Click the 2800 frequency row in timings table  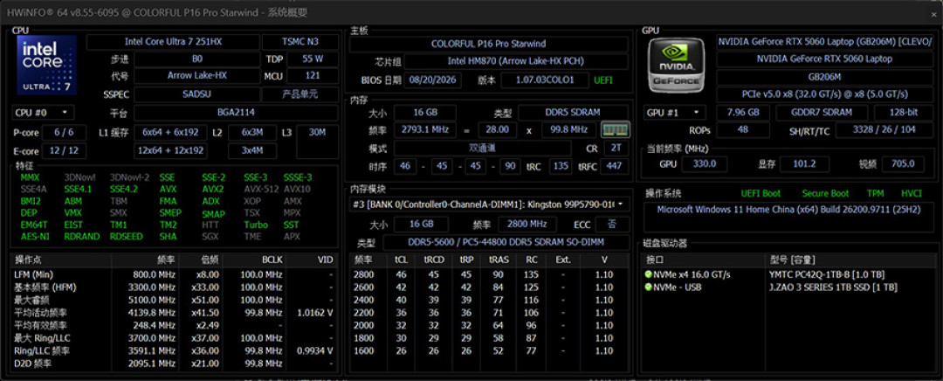[x=489, y=274]
